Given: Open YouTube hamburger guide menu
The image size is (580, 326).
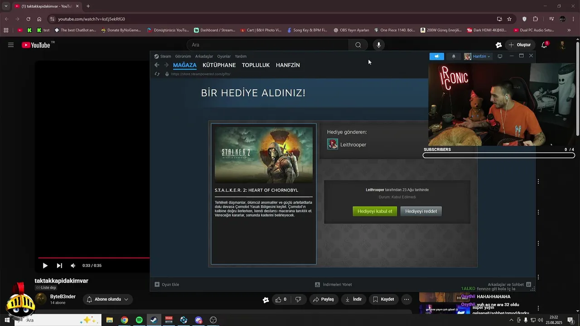Looking at the screenshot, I should click(x=11, y=45).
